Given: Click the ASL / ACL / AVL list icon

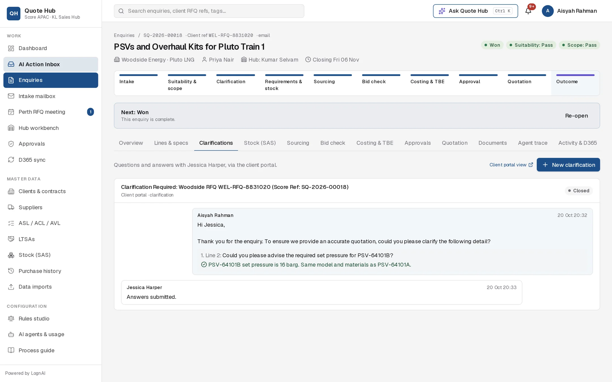Looking at the screenshot, I should (11, 223).
